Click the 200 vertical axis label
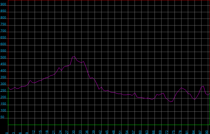The width and height of the screenshot is (210, 134). pos(3,97)
